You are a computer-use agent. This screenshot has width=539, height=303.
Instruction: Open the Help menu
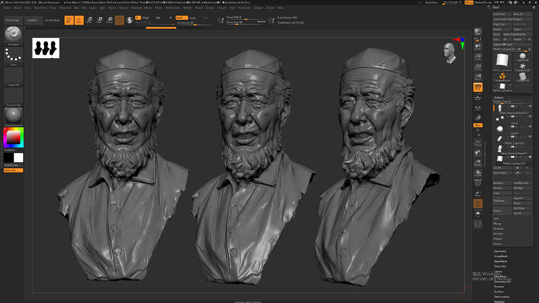pyautogui.click(x=280, y=8)
